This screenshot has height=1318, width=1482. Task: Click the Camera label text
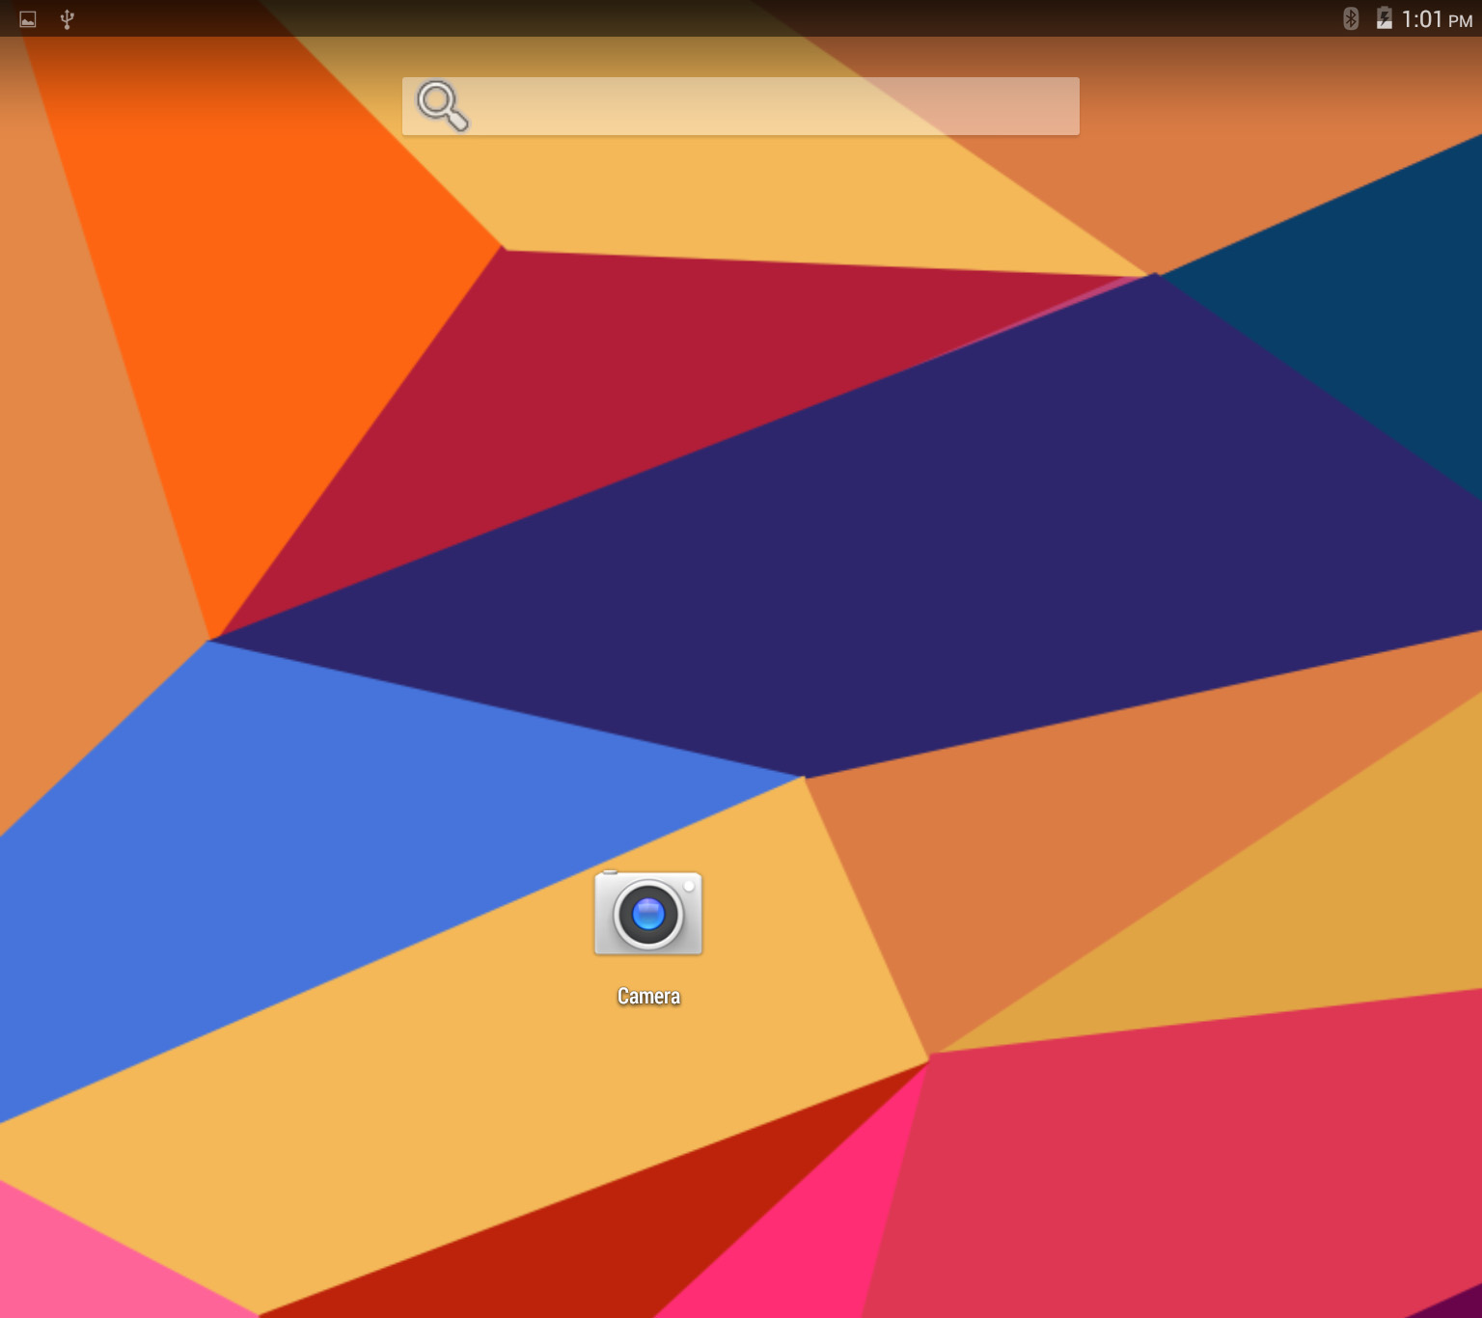tap(648, 997)
